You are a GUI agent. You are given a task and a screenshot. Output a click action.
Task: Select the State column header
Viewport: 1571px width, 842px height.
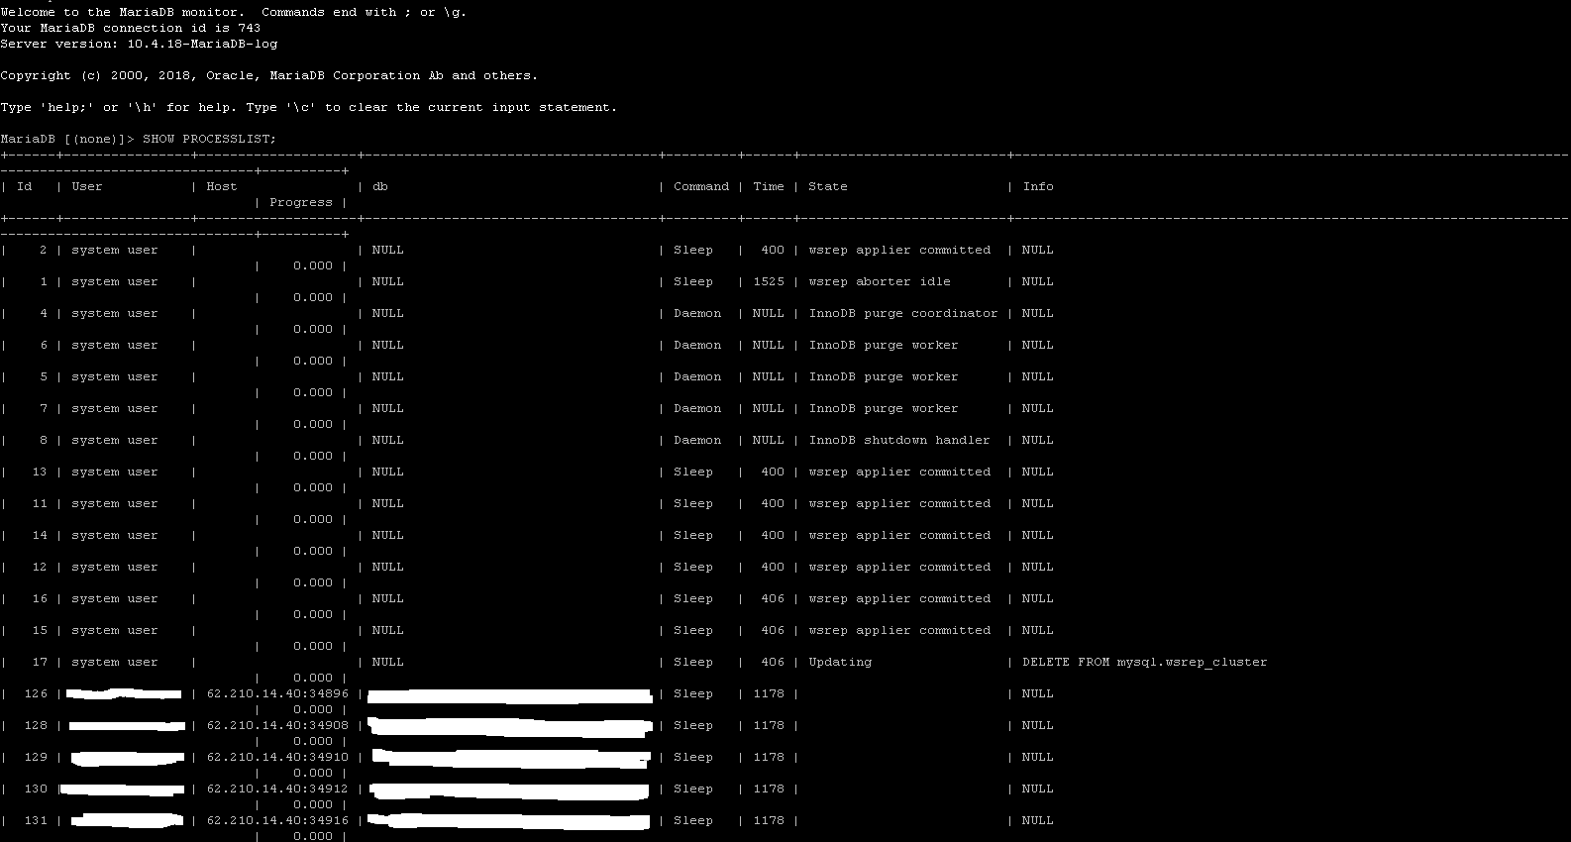[x=827, y=186]
